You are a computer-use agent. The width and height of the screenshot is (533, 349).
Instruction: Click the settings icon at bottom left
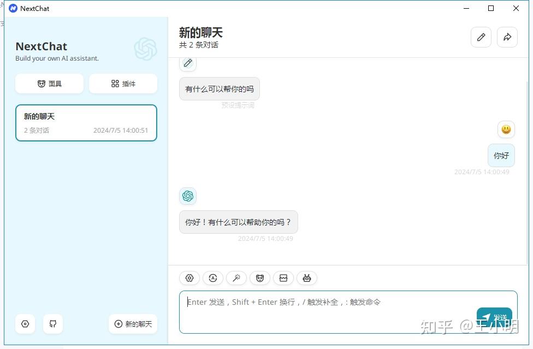point(25,323)
